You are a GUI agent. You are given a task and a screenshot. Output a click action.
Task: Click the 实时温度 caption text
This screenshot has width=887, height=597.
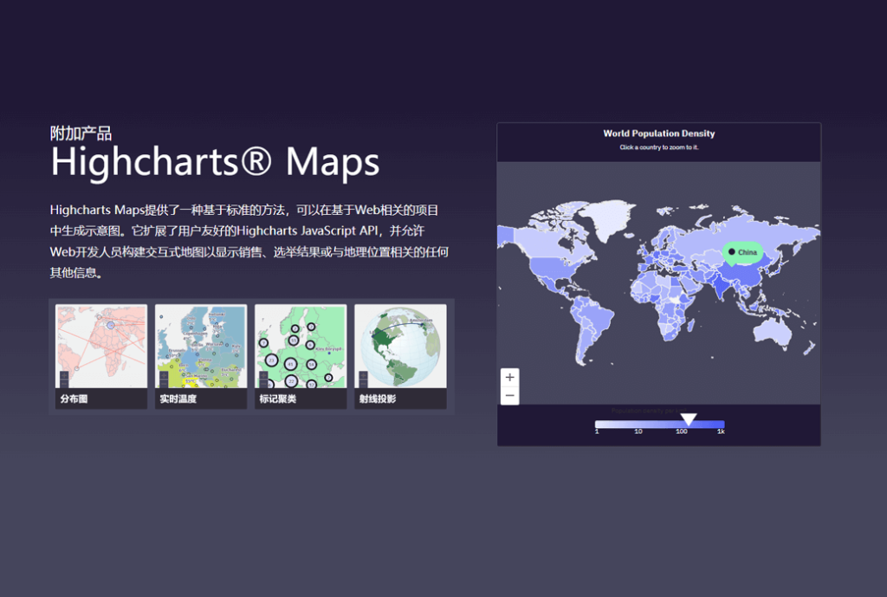click(x=178, y=399)
